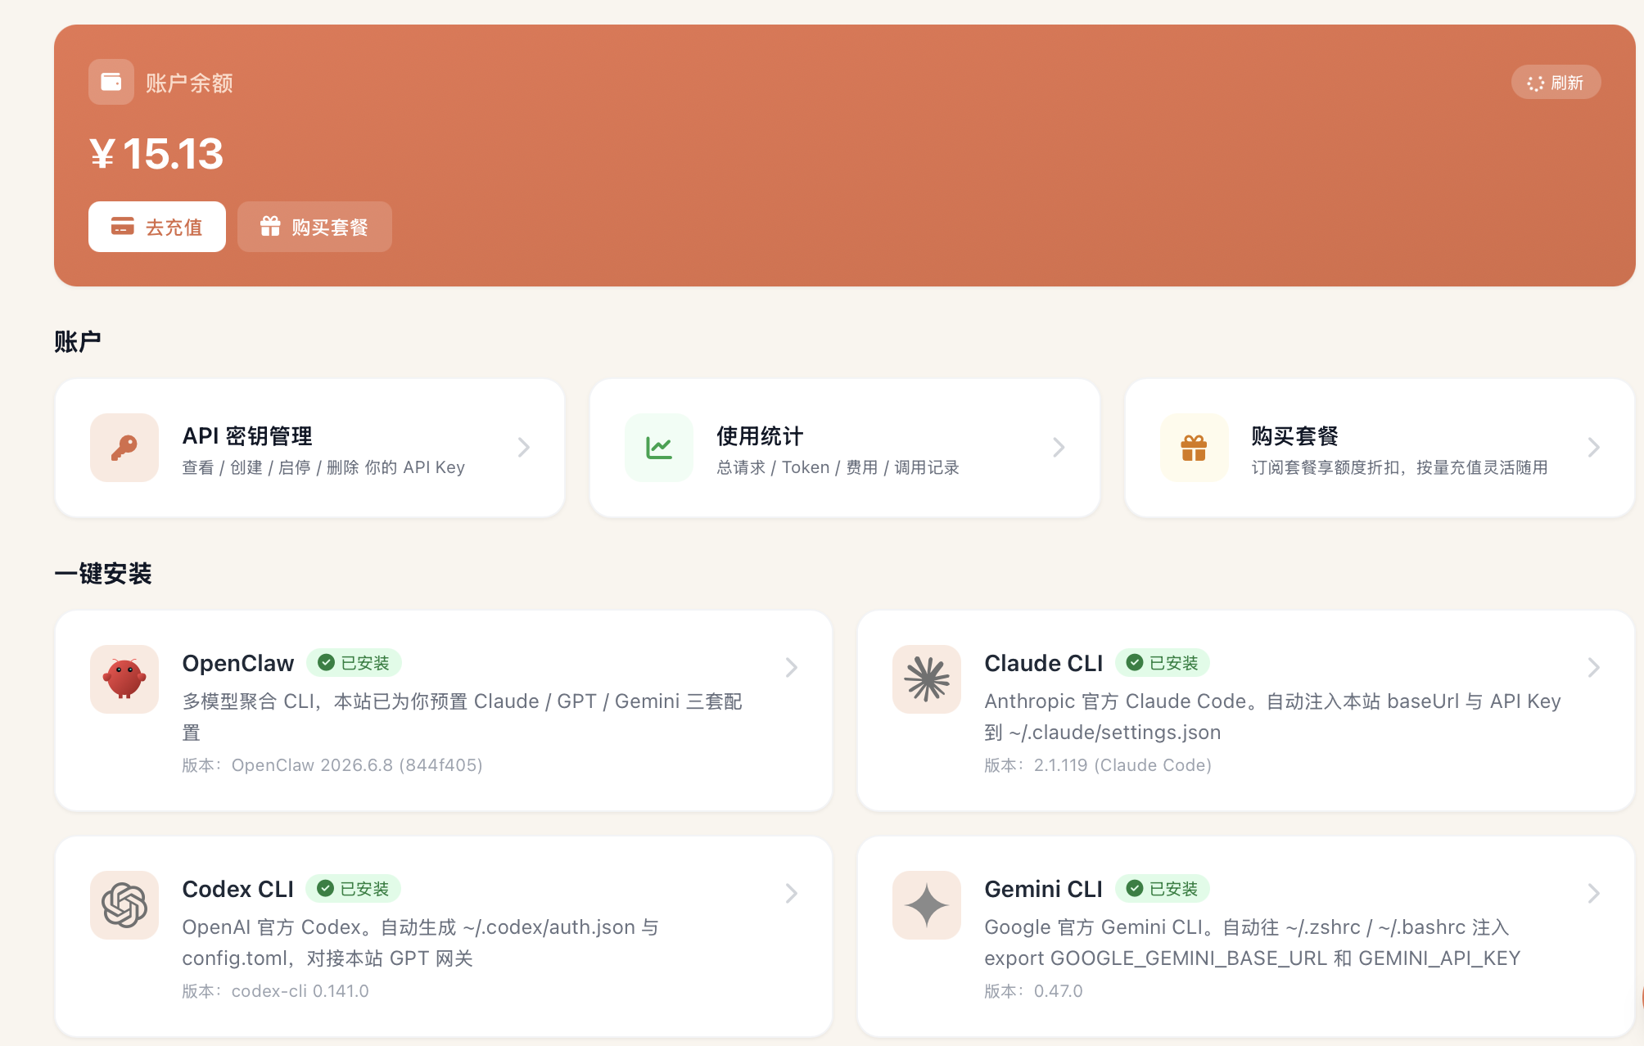Open OpenClaw details via its chevron
The width and height of the screenshot is (1644, 1046).
[791, 668]
